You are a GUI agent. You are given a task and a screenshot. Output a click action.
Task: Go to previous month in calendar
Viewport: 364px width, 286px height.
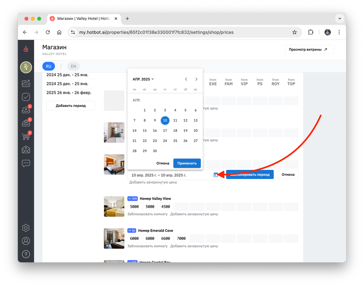pyautogui.click(x=186, y=79)
